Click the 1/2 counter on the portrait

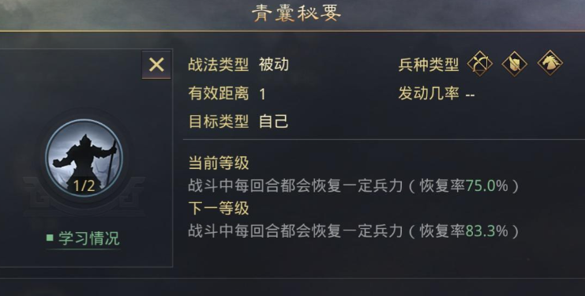pyautogui.click(x=84, y=185)
